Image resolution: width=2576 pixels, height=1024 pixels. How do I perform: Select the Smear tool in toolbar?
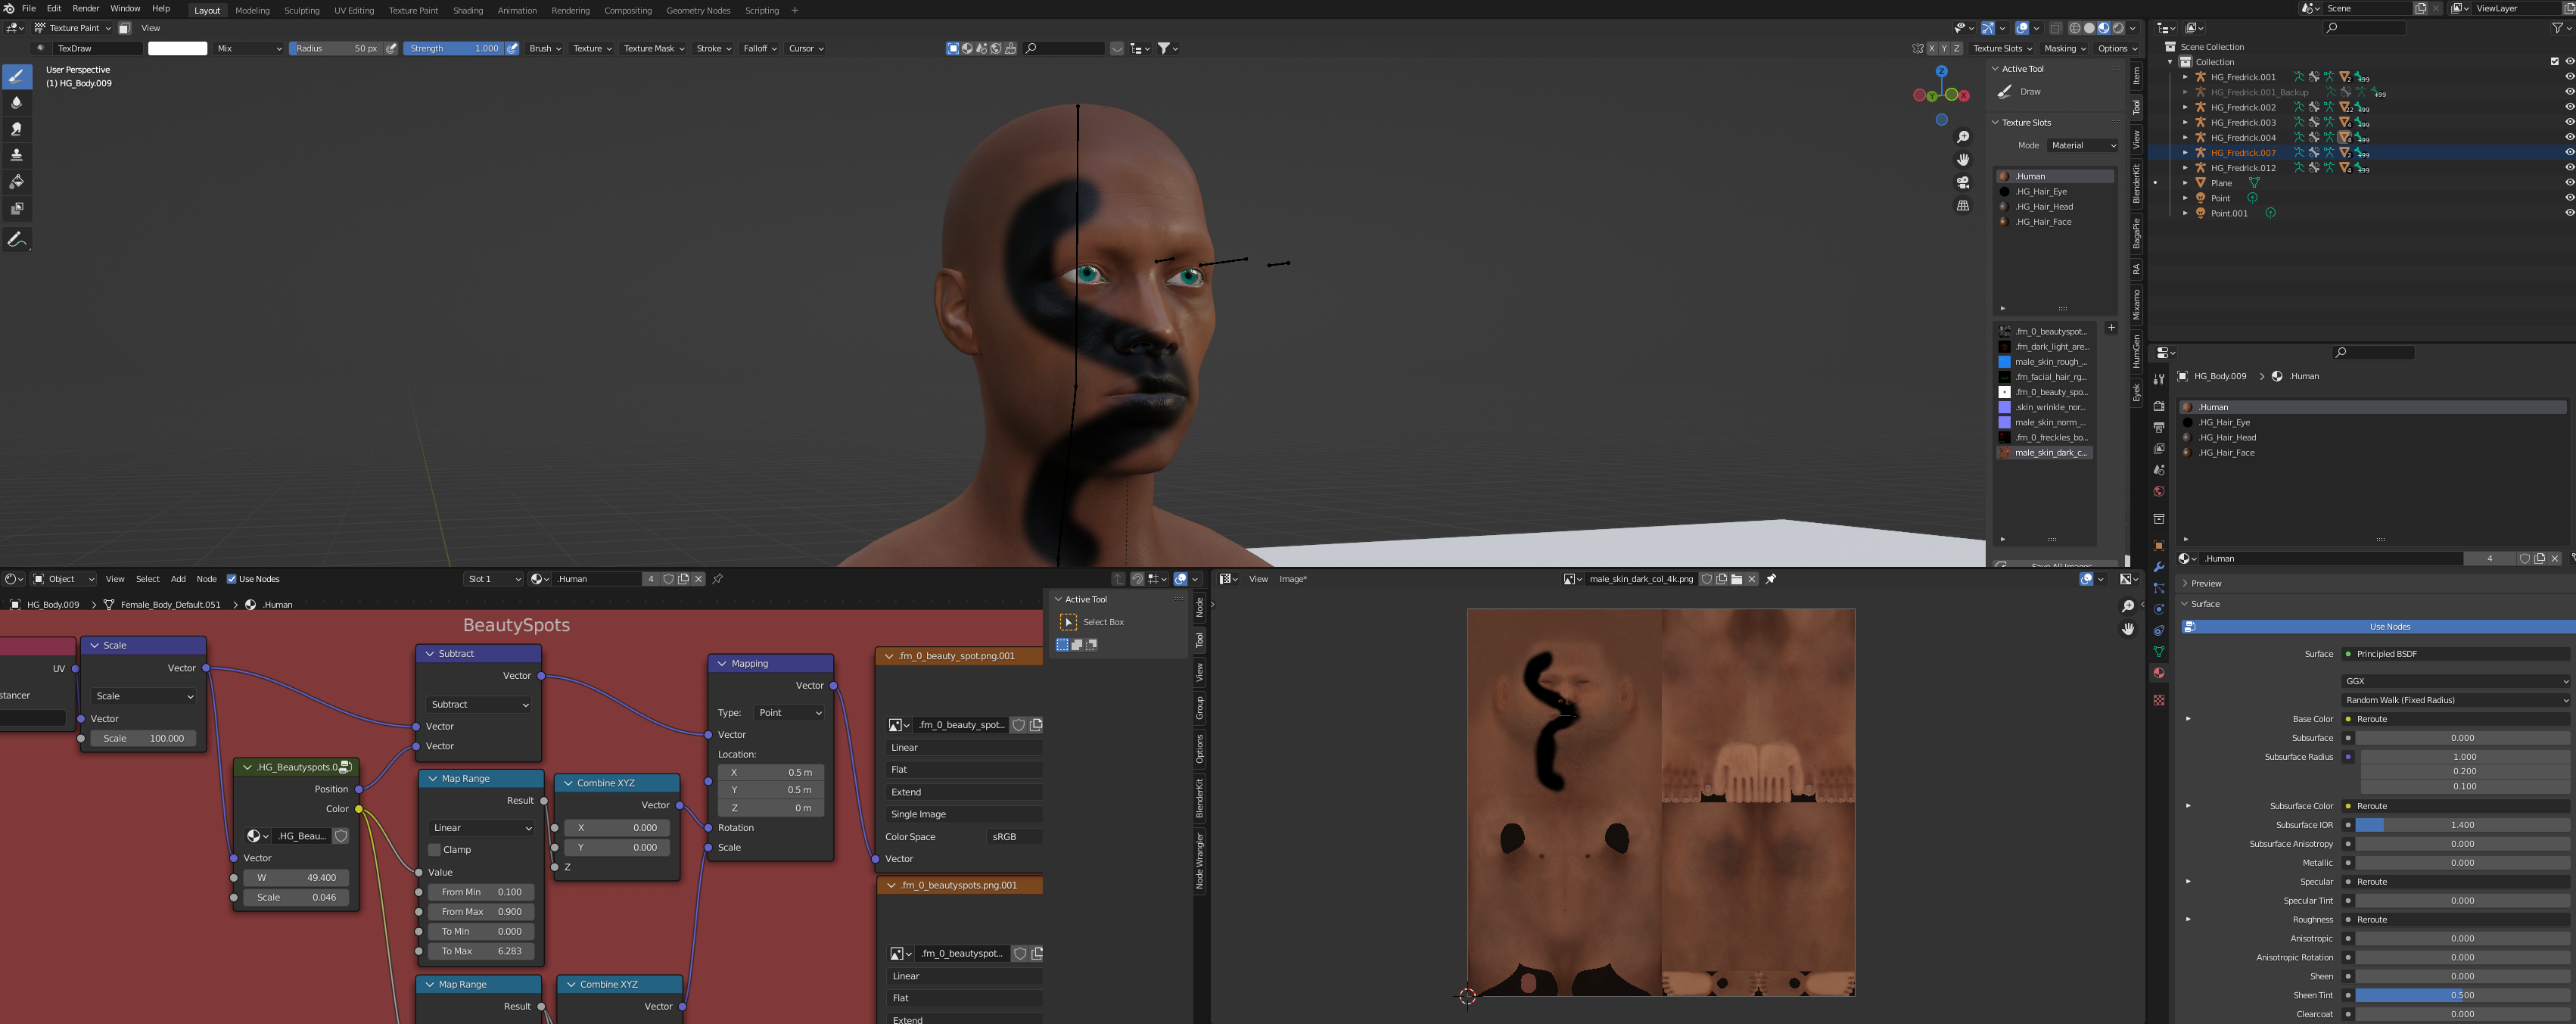click(x=17, y=129)
